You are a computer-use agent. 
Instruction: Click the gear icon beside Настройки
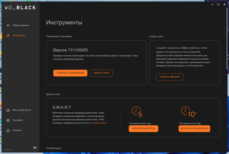pos(8,120)
